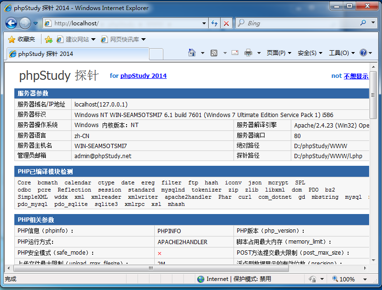
Task: Click the page icon in address bar
Action: [47, 23]
